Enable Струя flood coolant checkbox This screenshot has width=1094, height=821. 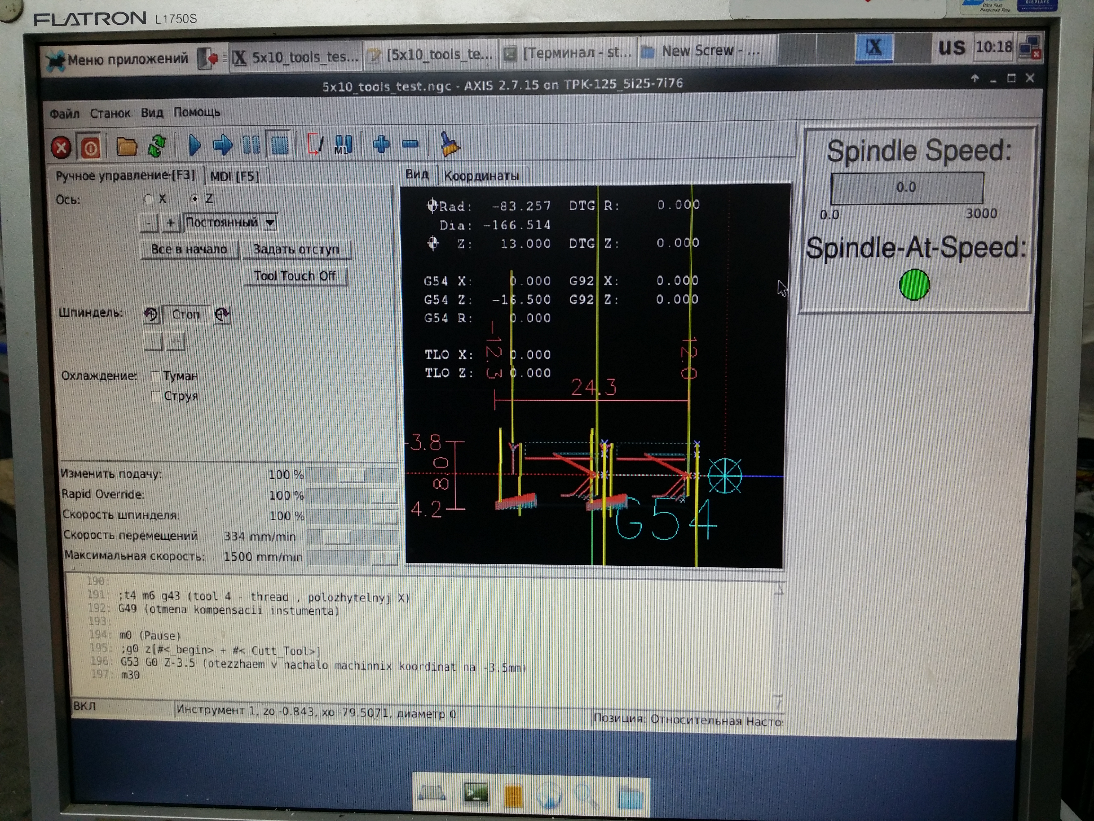coord(156,396)
